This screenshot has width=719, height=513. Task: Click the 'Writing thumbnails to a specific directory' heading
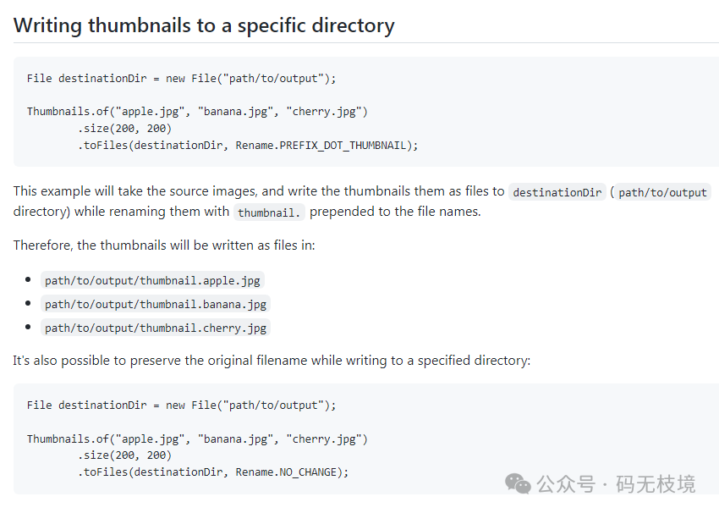[x=204, y=25]
